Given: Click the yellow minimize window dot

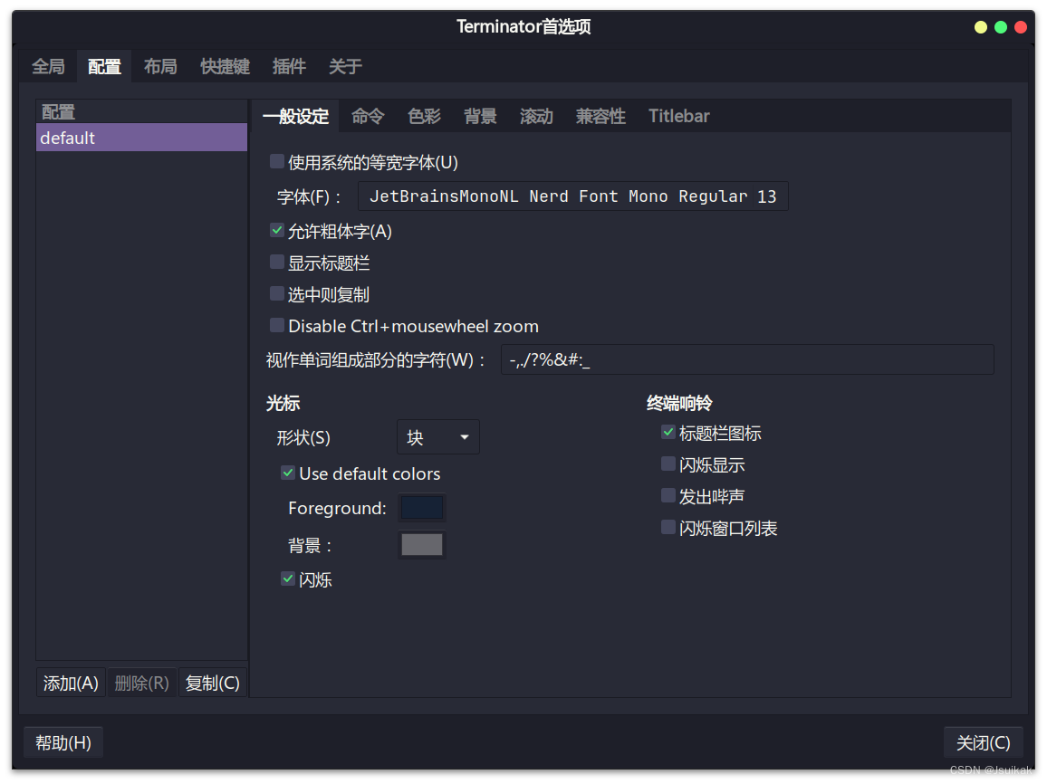Looking at the screenshot, I should point(980,27).
